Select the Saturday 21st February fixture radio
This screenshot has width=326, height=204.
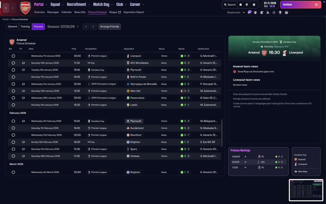point(13,149)
